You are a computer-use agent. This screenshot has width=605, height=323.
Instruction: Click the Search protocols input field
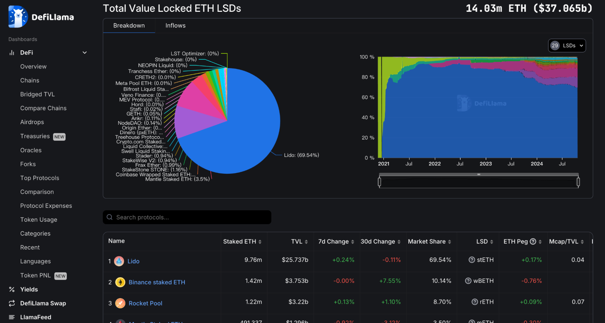click(x=187, y=217)
